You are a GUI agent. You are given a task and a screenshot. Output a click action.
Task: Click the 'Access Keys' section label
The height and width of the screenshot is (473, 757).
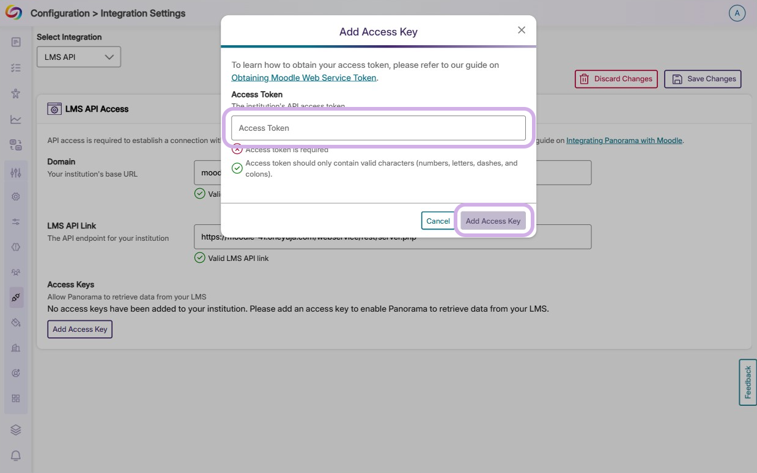(x=71, y=284)
